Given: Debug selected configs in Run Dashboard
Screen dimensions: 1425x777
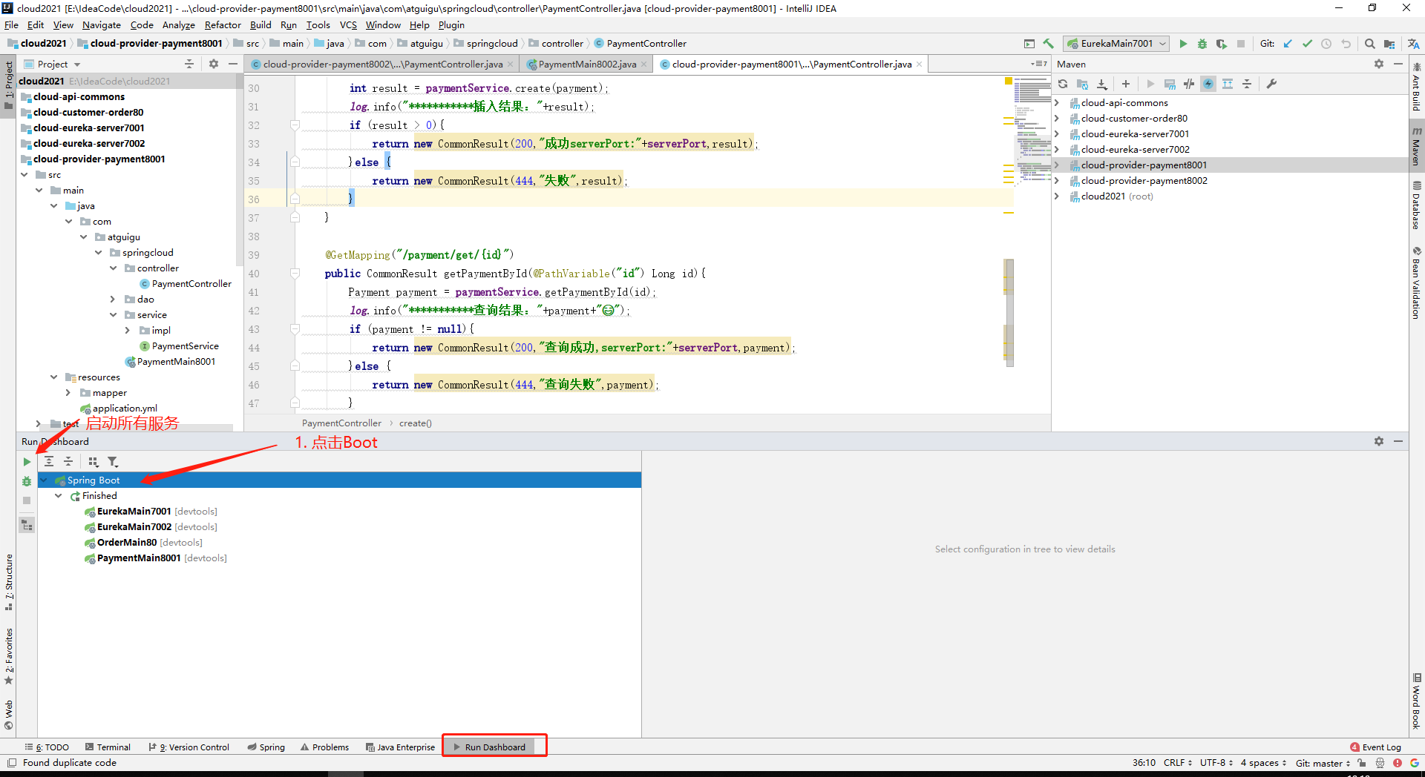Looking at the screenshot, I should coord(27,481).
